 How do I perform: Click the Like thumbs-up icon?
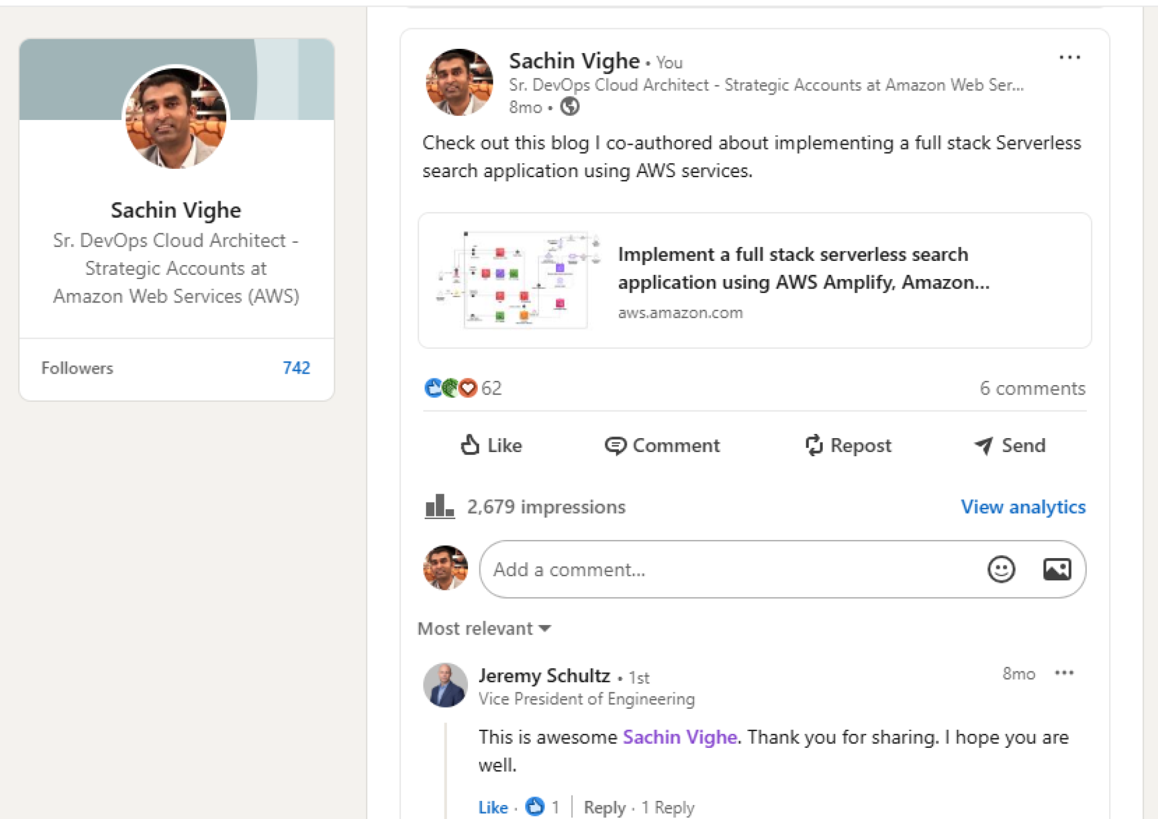point(471,445)
